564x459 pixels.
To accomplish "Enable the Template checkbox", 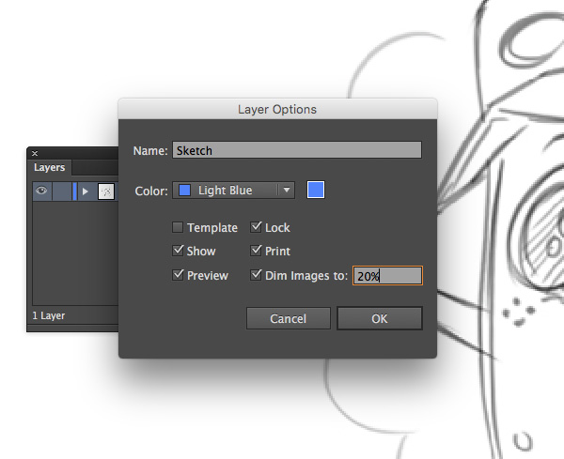I will click(x=178, y=228).
